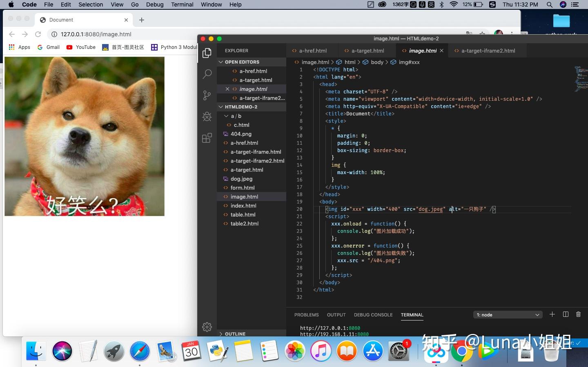This screenshot has height=367, width=588.
Task: Create a new terminal with the plus icon
Action: (552, 314)
